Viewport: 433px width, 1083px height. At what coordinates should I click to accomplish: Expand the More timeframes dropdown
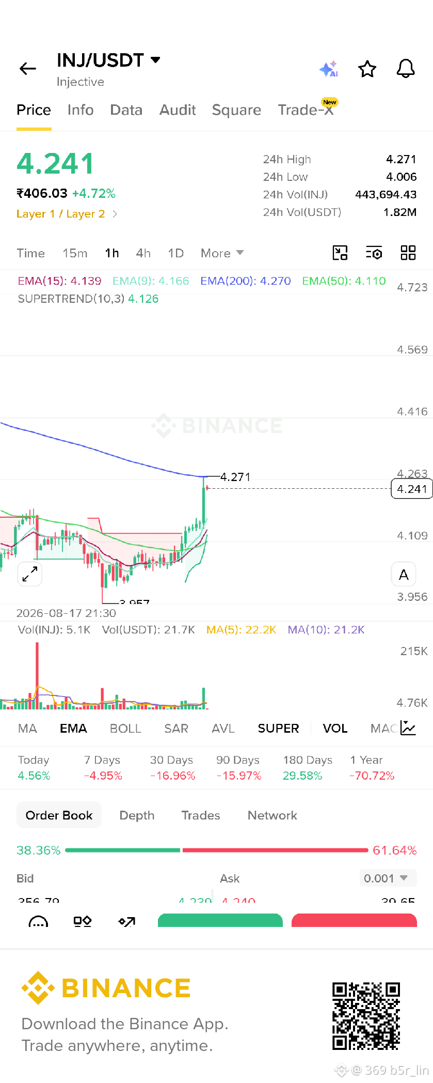click(x=222, y=253)
